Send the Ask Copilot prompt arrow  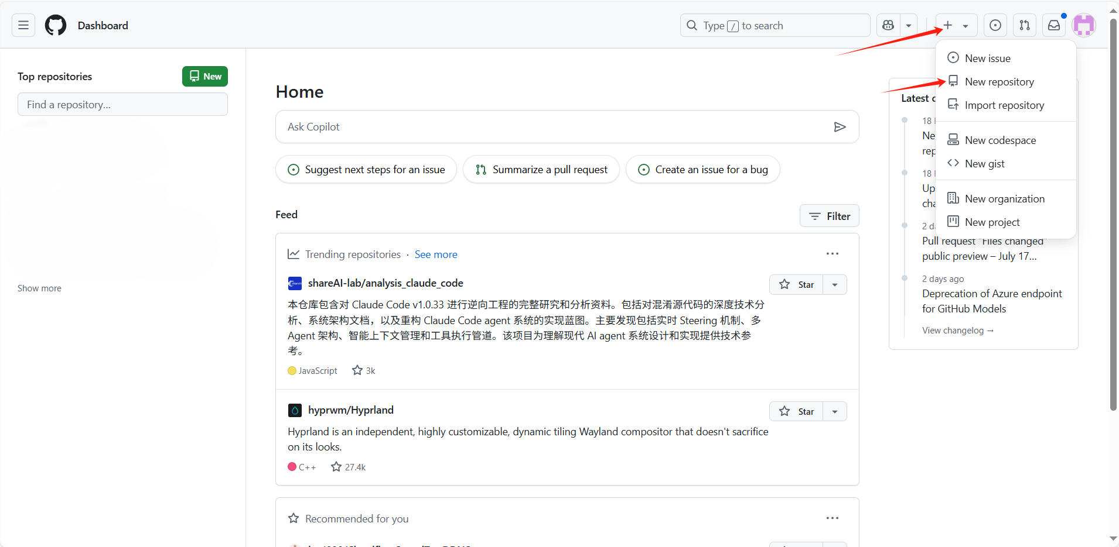pos(840,127)
